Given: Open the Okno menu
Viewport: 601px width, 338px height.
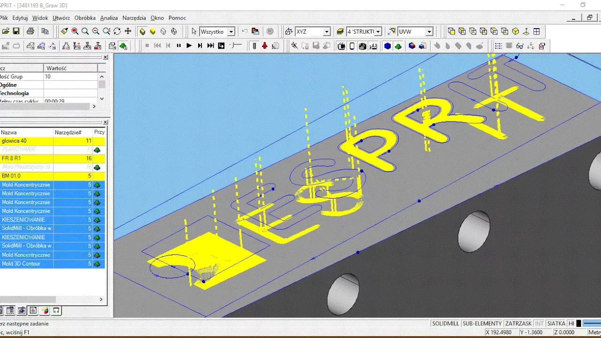Looking at the screenshot, I should click(x=157, y=18).
